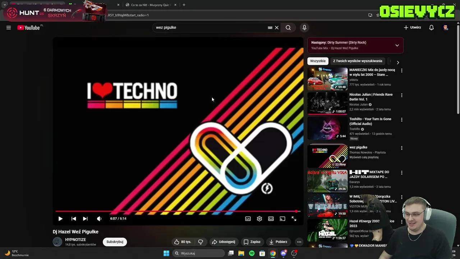Open the YouTube hamburger guide menu
460x259 pixels.
click(9, 27)
